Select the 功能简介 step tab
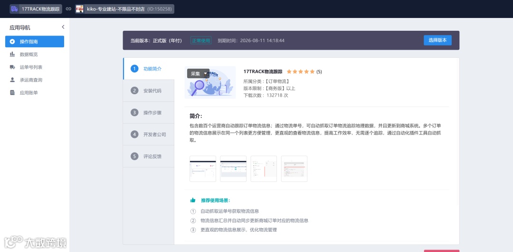 [149, 69]
